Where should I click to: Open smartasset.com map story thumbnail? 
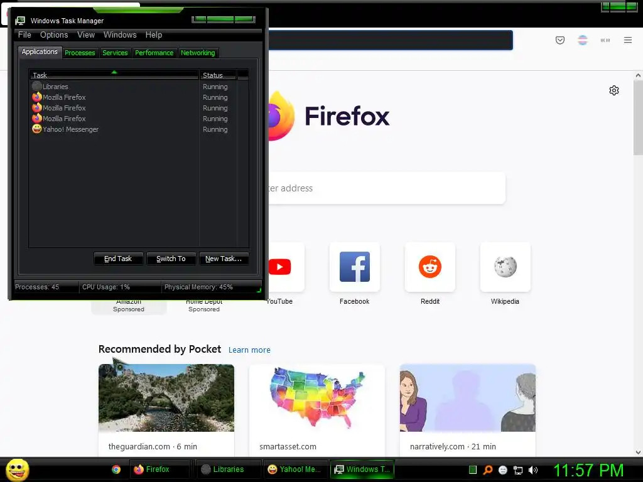[316, 397]
